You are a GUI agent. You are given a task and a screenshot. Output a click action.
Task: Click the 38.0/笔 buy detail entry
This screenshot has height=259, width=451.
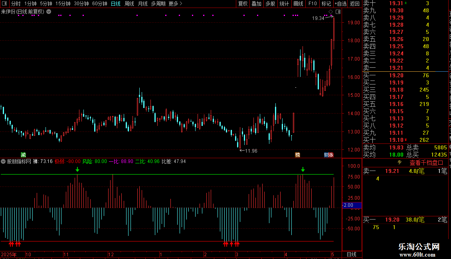click(415, 220)
